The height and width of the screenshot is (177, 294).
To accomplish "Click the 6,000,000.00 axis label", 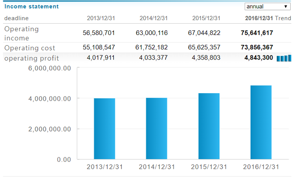I will click(49, 68).
